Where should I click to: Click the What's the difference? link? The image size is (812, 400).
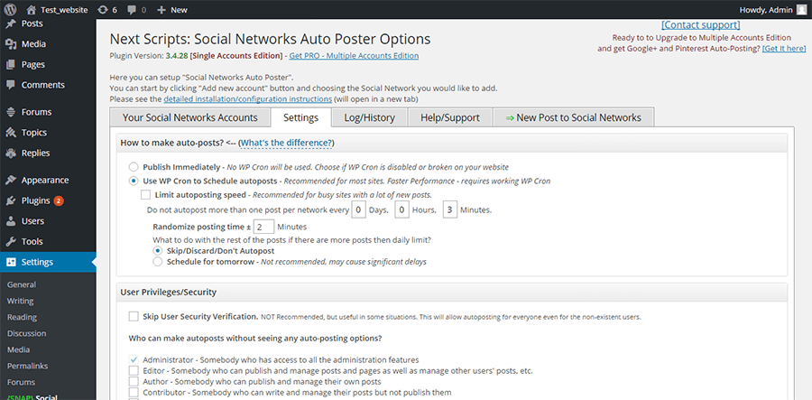pos(288,143)
